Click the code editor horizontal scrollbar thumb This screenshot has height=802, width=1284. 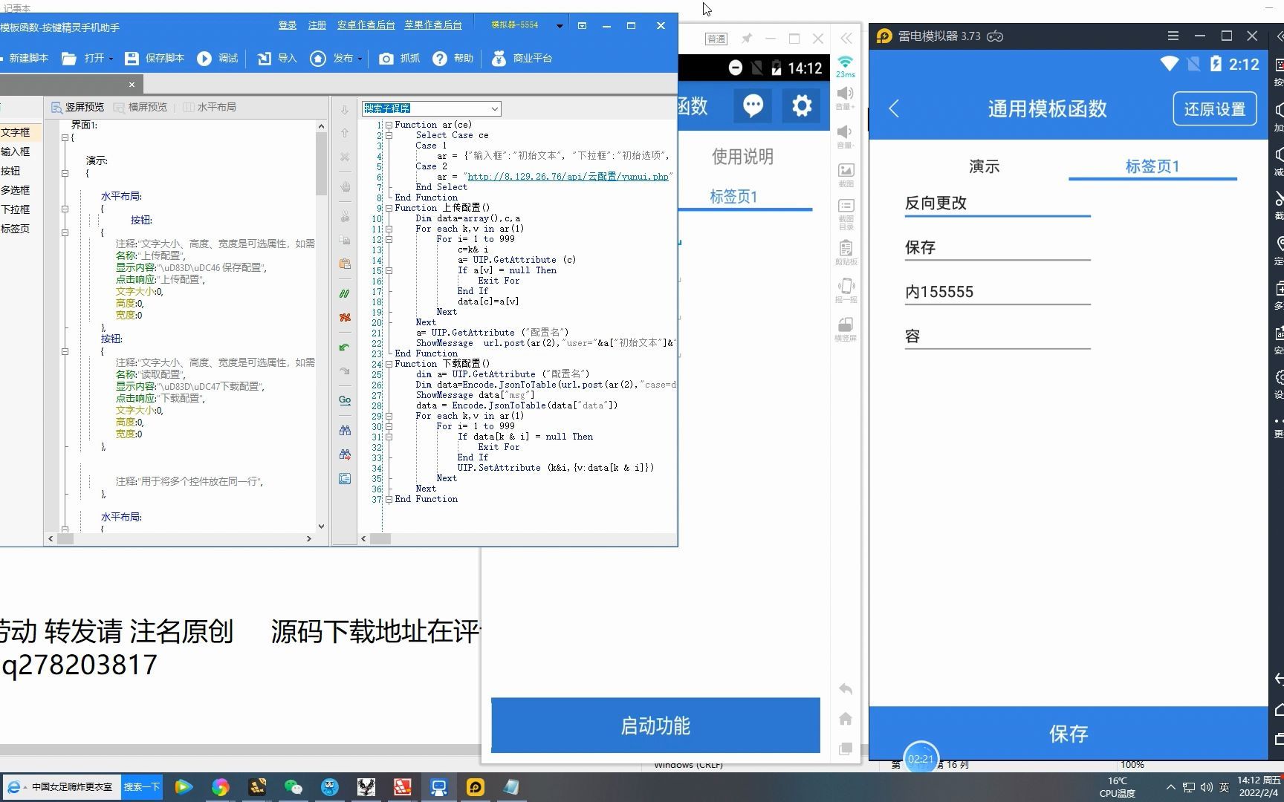coord(380,539)
